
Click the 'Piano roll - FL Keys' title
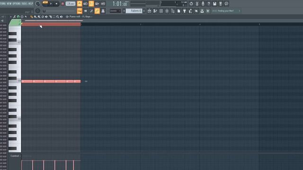[x=80, y=17]
